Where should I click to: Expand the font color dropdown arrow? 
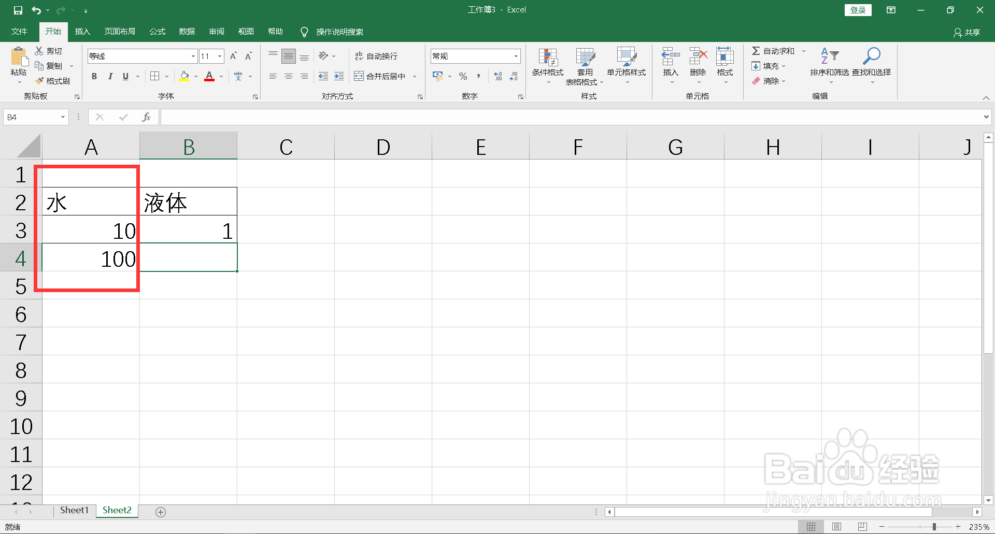221,76
